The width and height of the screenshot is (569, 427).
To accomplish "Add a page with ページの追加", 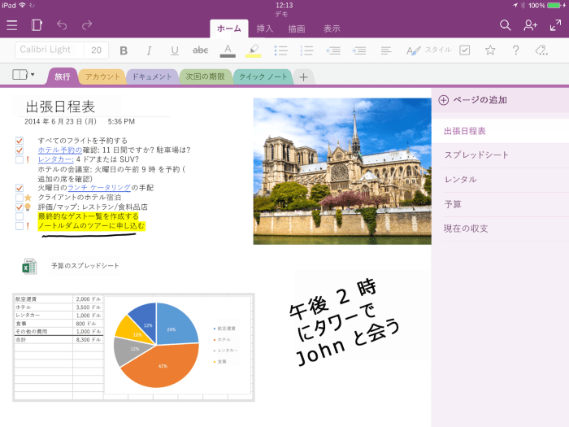I will (x=472, y=100).
